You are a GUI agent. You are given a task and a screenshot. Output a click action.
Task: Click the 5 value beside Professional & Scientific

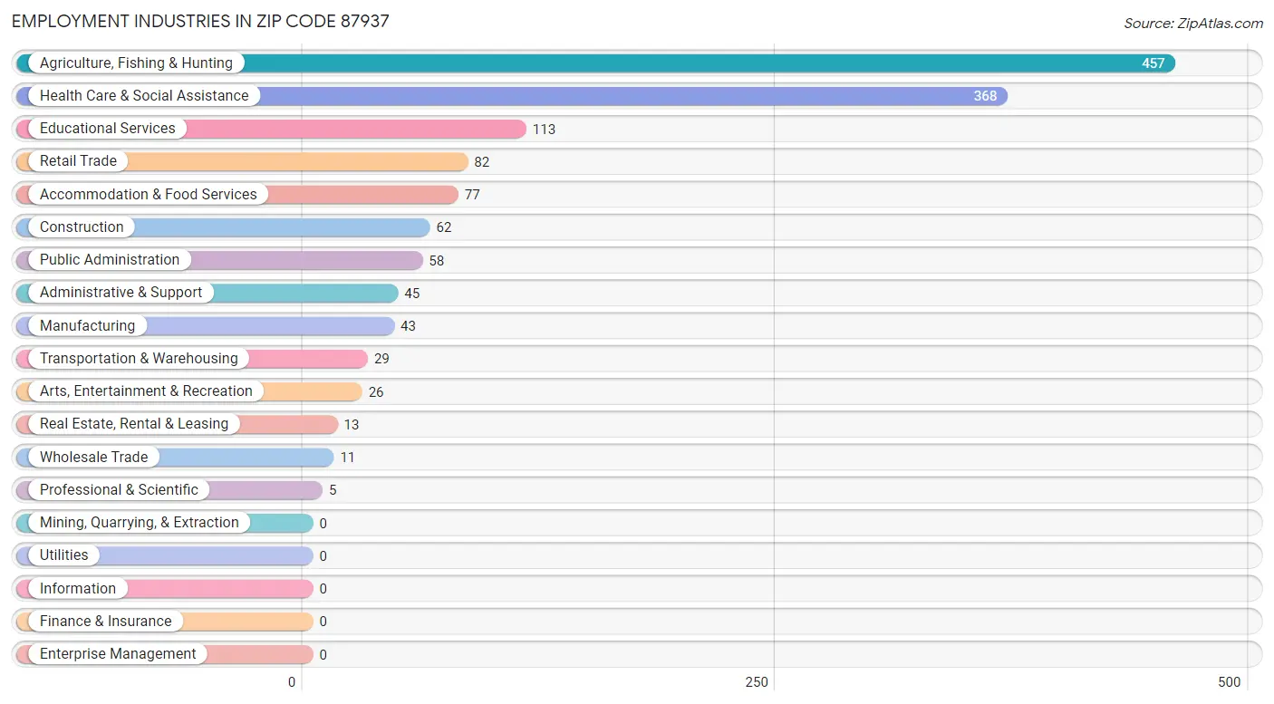pos(333,490)
